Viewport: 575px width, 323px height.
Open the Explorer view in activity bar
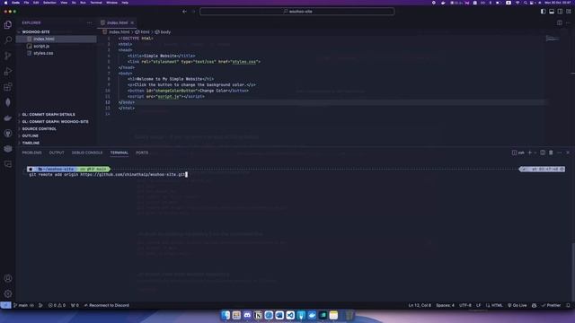point(8,24)
